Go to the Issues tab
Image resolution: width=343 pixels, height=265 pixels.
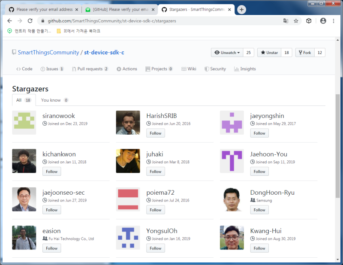[x=52, y=69]
